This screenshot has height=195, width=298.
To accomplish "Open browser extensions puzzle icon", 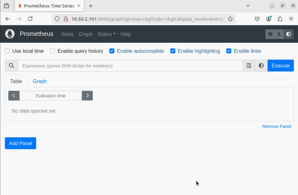I will (280, 19).
